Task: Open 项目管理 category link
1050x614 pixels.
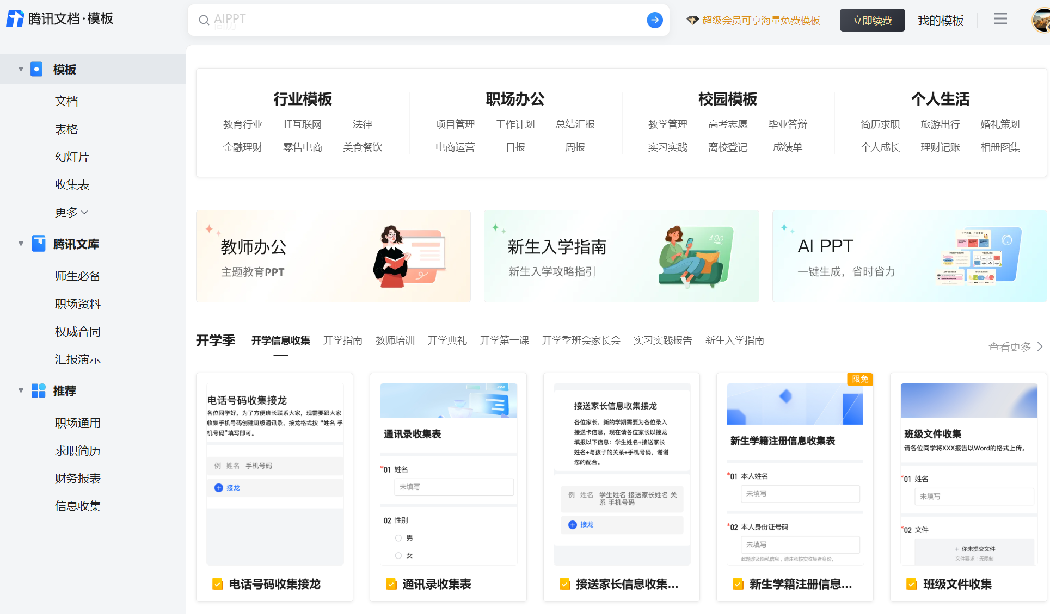Action: (455, 125)
